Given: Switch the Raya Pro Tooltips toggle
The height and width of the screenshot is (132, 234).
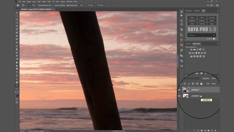Looking at the screenshot, I should [x=214, y=39].
